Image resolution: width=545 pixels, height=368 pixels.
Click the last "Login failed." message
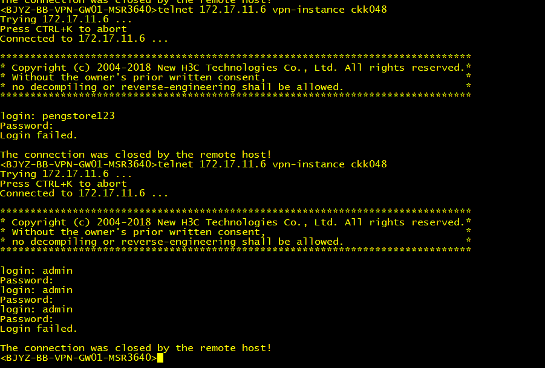click(39, 329)
